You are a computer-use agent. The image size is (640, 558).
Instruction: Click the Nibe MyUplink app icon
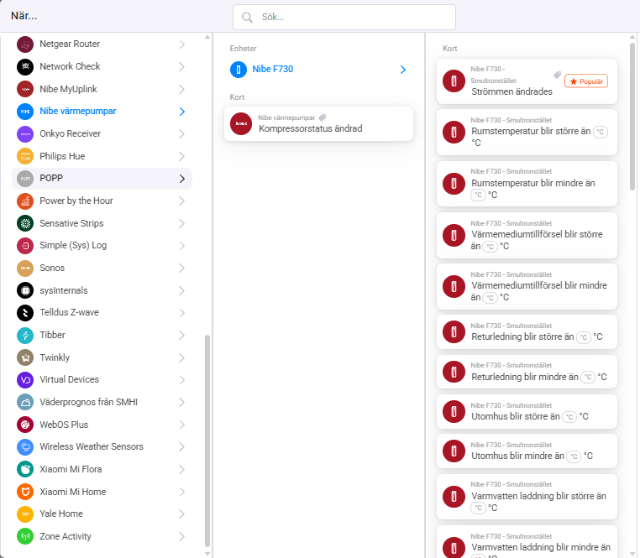pyautogui.click(x=25, y=89)
